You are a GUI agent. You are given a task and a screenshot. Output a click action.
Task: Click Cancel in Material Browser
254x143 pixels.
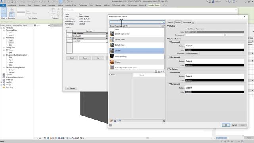[x=234, y=125]
